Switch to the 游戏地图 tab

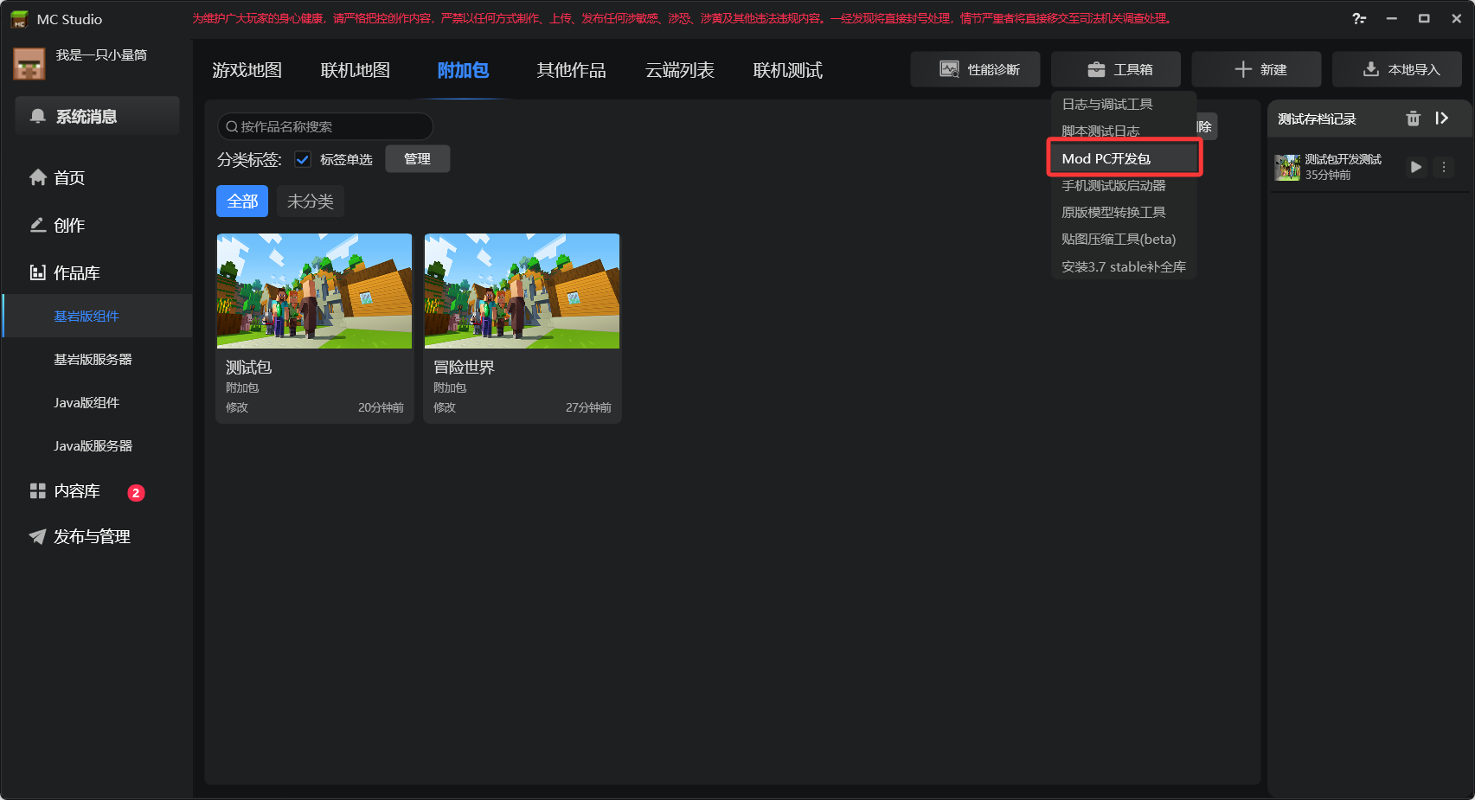point(247,70)
